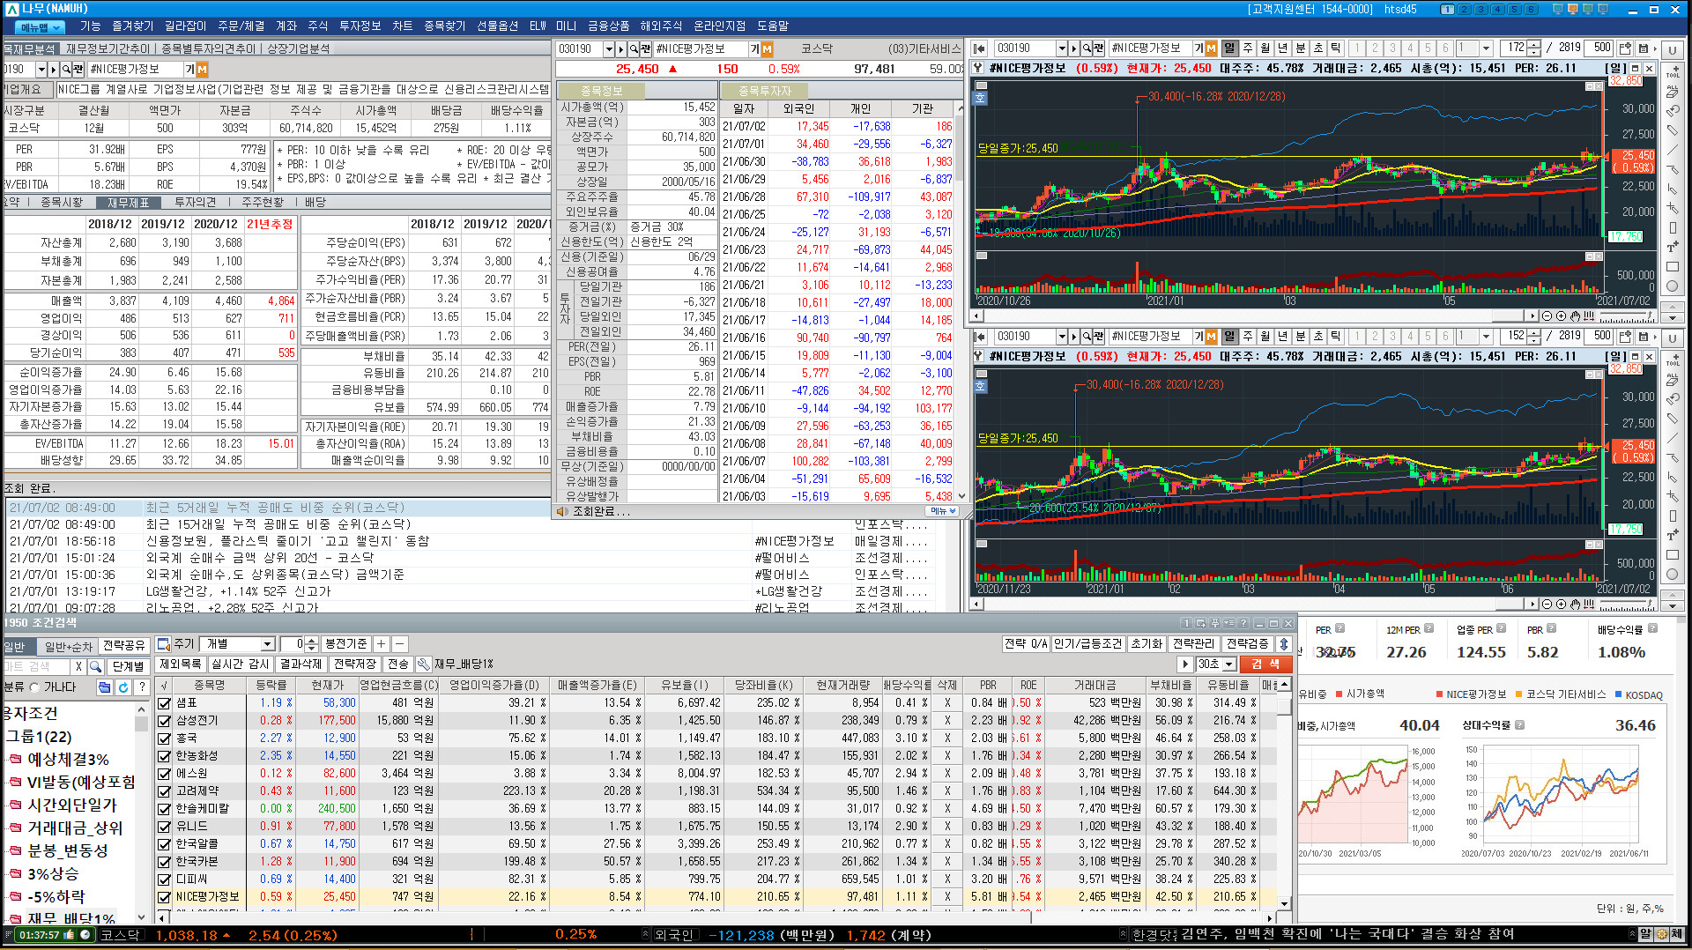Click the search magnifier icon in upper chart toolbar
This screenshot has height=950, width=1692.
click(x=1087, y=48)
